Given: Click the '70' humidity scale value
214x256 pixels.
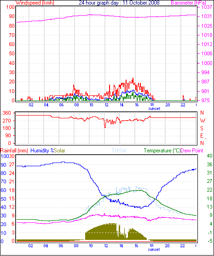Looking at the screenshot, I should (x=4, y=181).
